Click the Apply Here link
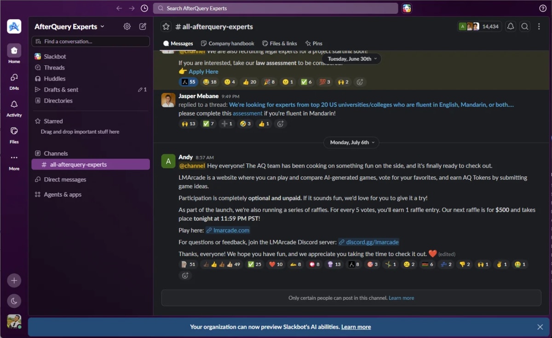This screenshot has width=552, height=338. (203, 71)
